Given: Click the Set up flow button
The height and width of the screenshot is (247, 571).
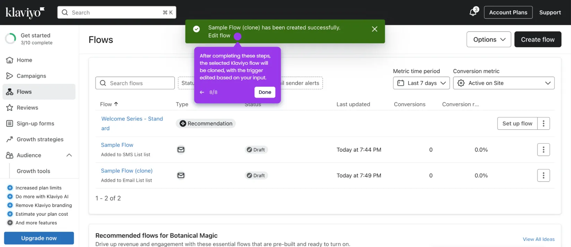Looking at the screenshot, I should click(x=517, y=123).
